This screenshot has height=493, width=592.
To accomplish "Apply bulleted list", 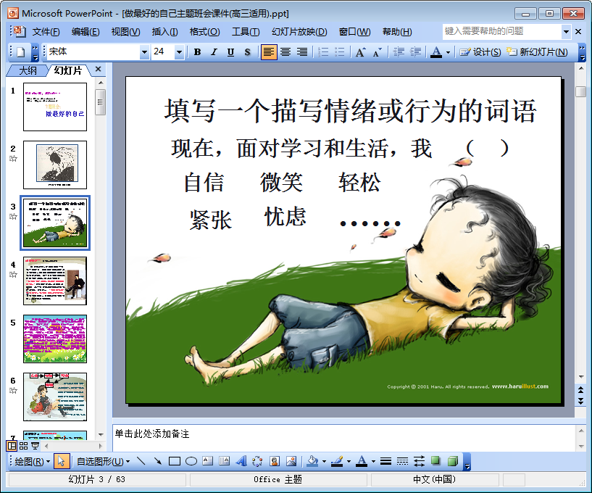I will coord(340,51).
